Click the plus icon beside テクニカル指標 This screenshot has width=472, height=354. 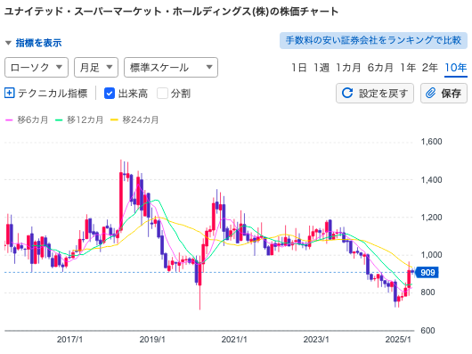9,93
